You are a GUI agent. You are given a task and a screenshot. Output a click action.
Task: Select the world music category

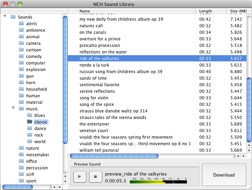click(x=40, y=141)
